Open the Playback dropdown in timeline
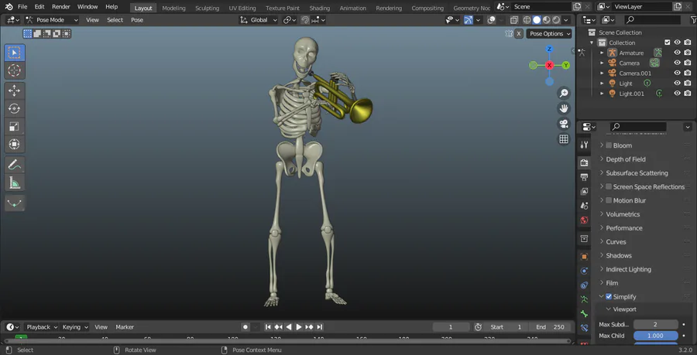The image size is (697, 355). pos(42,327)
